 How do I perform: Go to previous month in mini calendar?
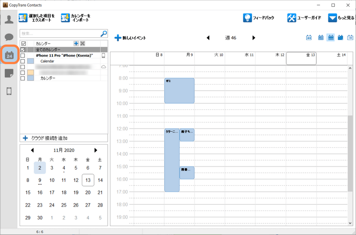[x=32, y=150]
